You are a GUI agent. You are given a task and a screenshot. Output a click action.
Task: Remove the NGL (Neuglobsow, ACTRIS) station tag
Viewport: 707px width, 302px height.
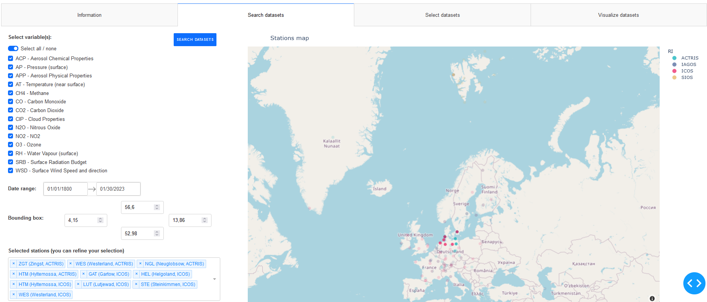140,263
